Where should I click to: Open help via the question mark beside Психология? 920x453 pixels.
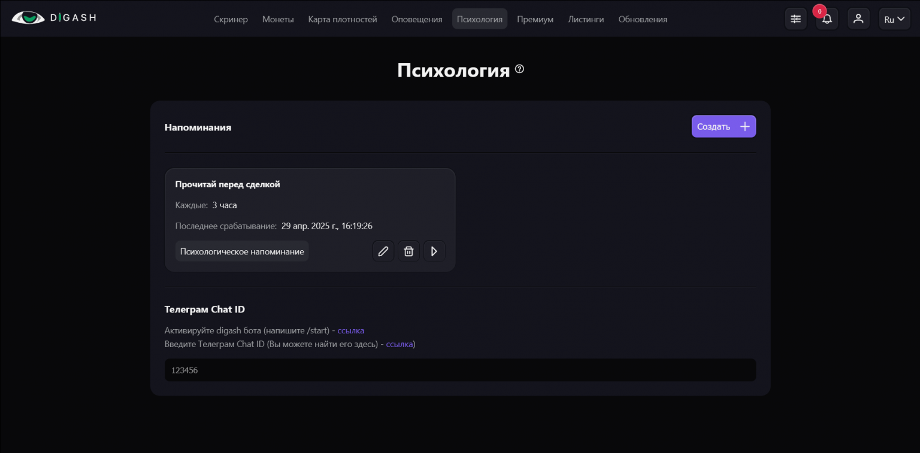point(519,69)
